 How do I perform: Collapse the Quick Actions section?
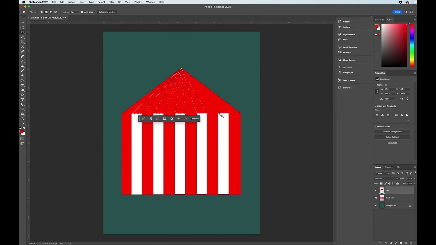(376, 126)
